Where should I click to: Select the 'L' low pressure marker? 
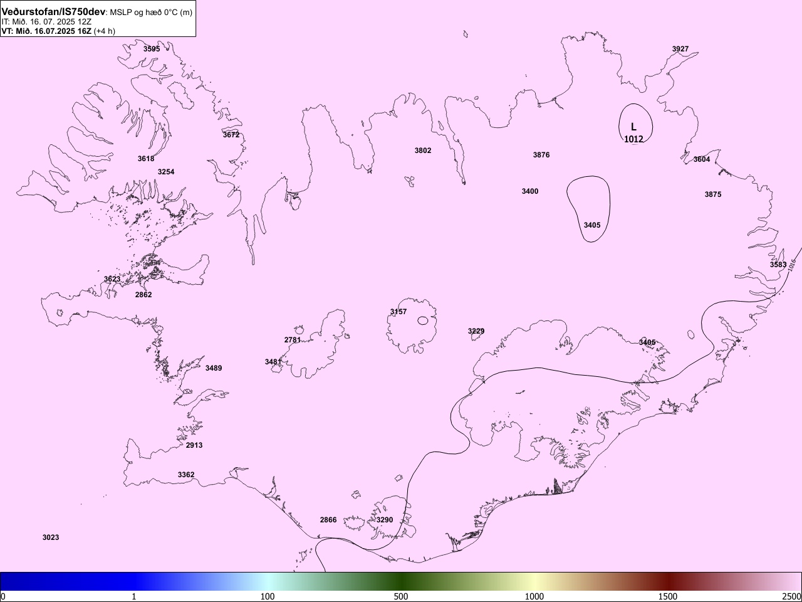coord(633,127)
